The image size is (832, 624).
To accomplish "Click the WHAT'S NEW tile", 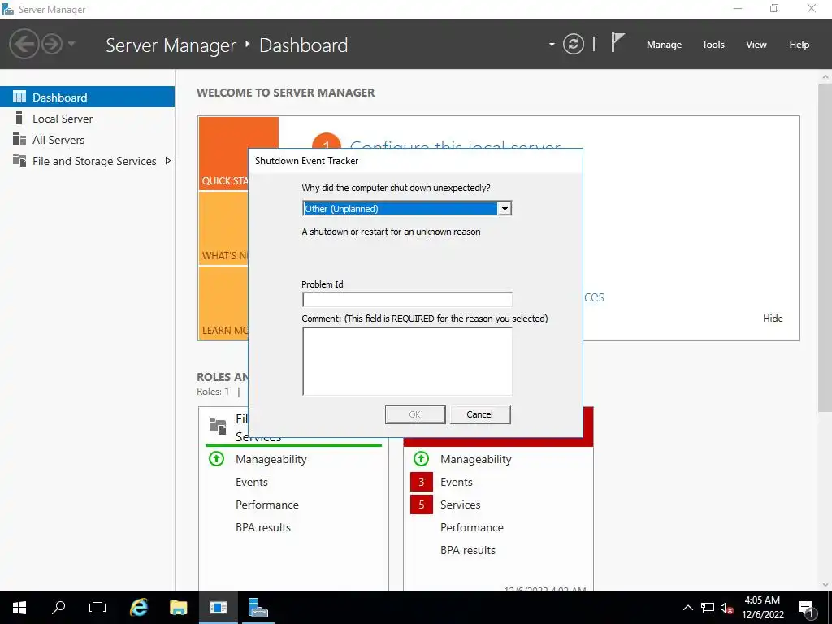I will tap(223, 228).
